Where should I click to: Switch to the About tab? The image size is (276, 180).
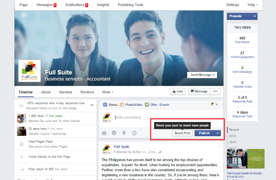(46, 92)
